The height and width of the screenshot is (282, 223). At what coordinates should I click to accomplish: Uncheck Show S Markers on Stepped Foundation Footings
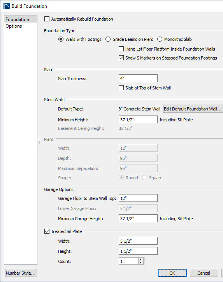pos(121,58)
